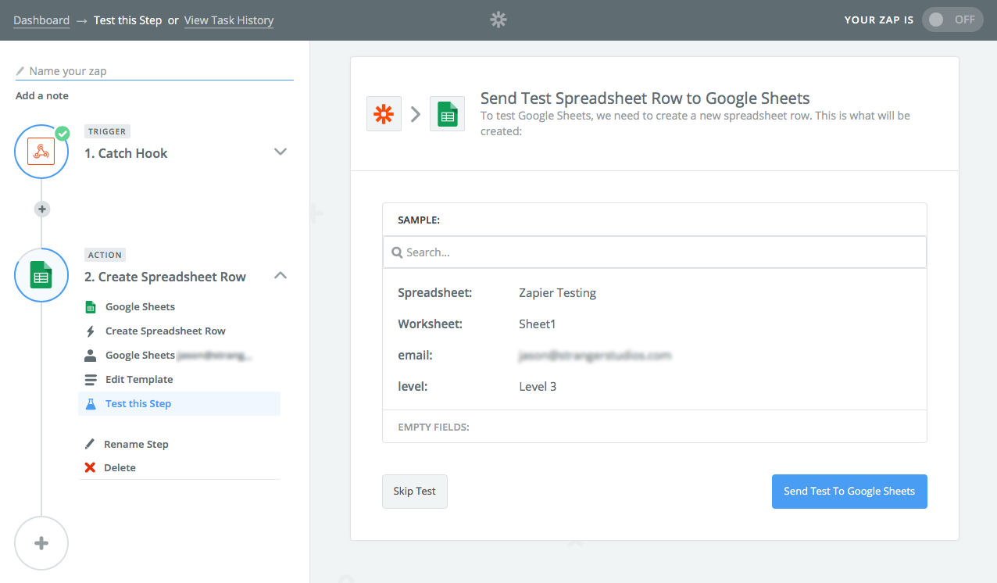Click the red X Delete icon
The height and width of the screenshot is (583, 997).
point(90,467)
